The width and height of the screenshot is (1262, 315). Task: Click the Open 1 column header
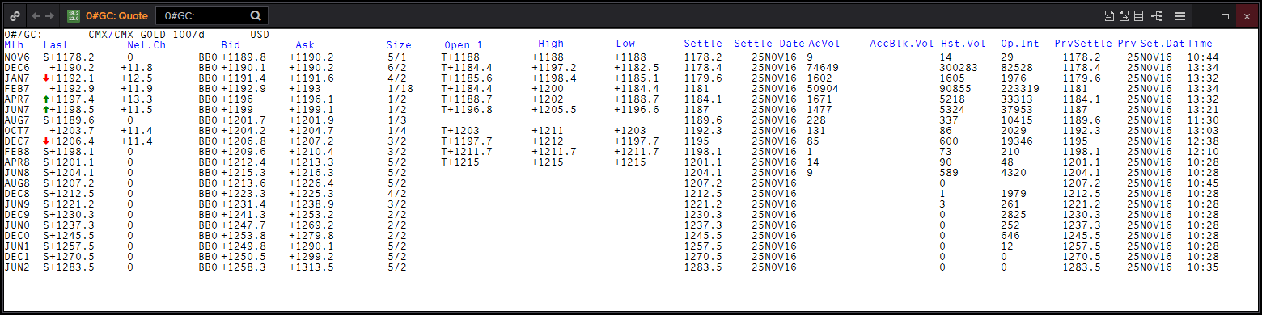[x=464, y=44]
